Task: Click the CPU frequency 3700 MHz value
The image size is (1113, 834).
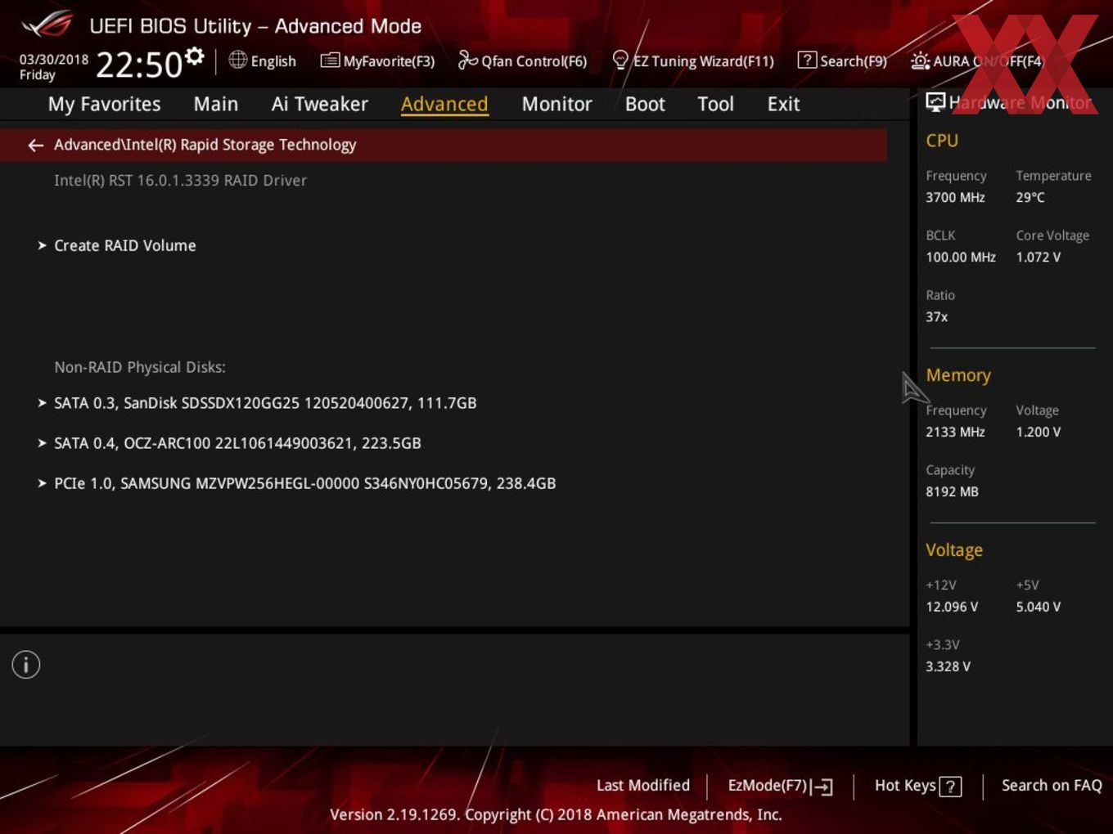Action: [955, 197]
